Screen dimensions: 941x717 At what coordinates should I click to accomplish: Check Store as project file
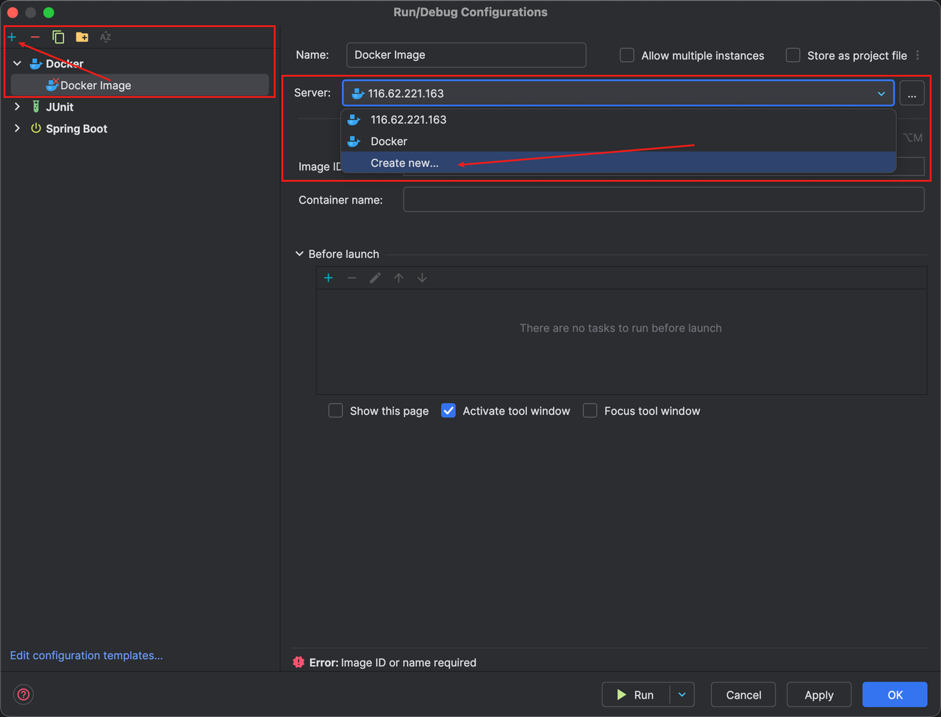(793, 55)
